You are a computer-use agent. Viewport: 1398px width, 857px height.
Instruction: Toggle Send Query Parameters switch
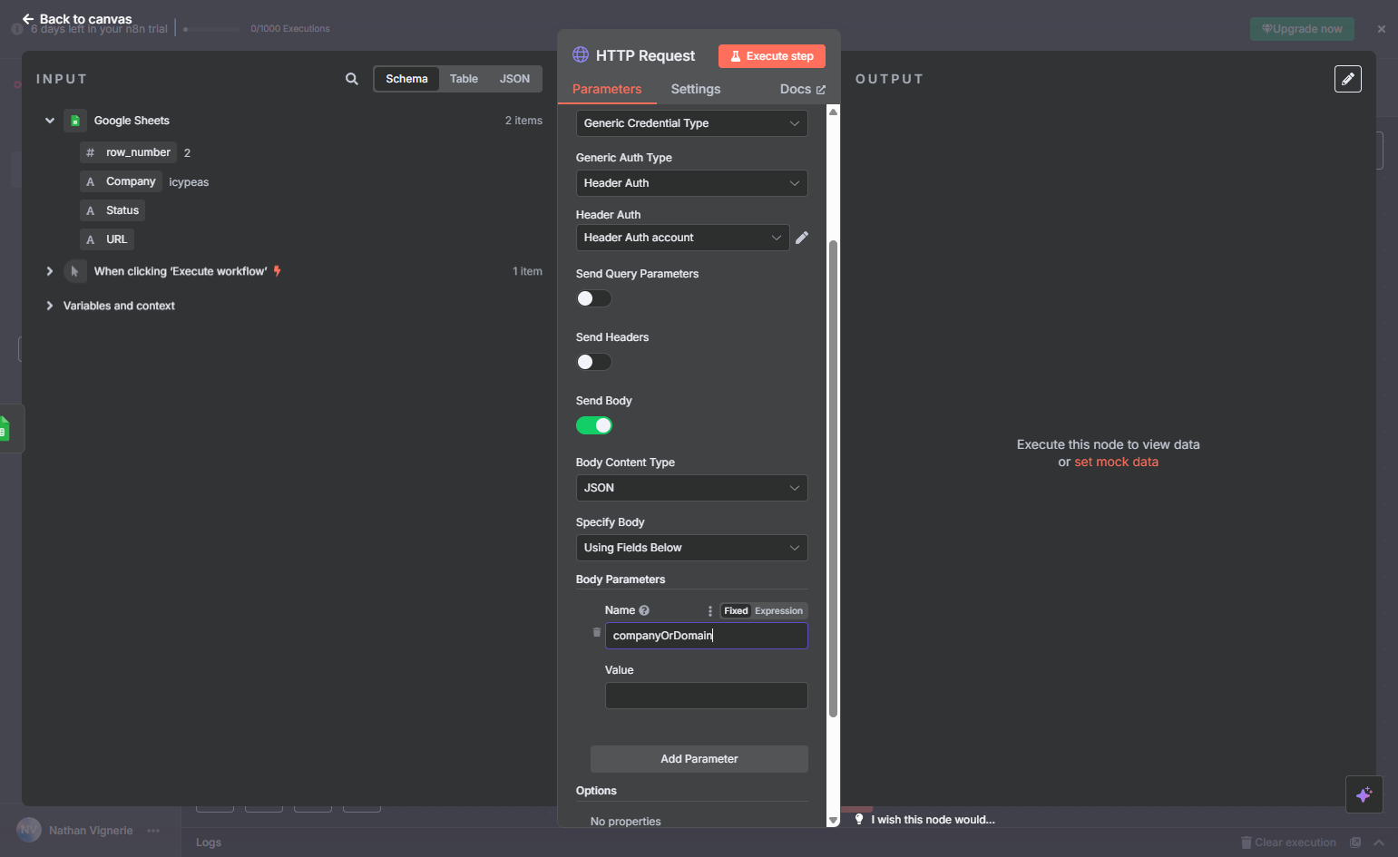[594, 298]
